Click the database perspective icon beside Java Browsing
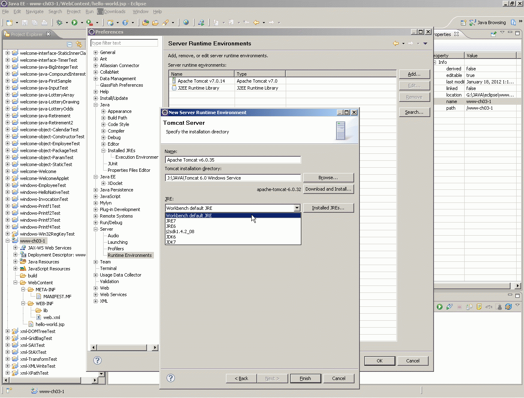Viewport: 524px width, 398px height. (513, 22)
